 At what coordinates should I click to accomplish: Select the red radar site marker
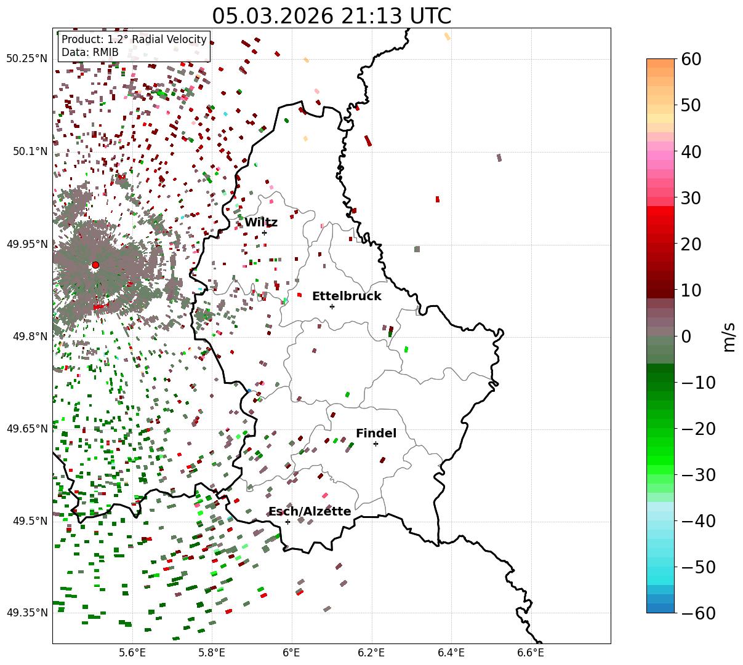[x=95, y=265]
